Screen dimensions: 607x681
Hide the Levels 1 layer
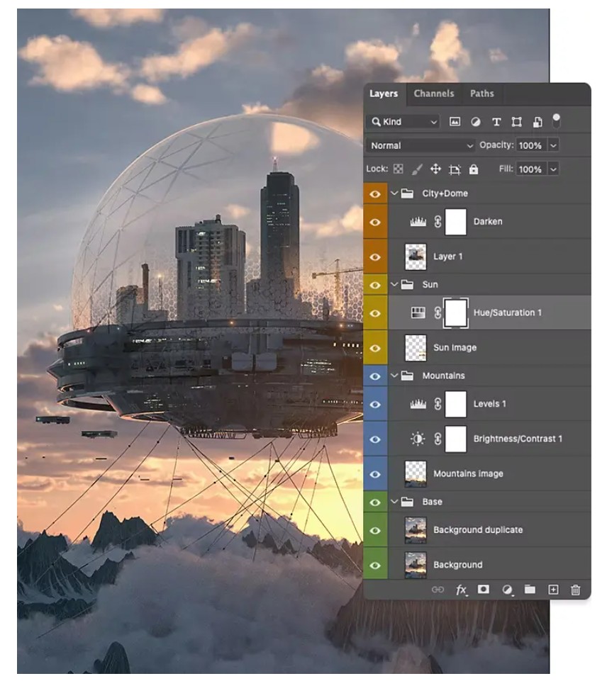pos(375,405)
